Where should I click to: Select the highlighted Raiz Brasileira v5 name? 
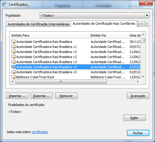click(x=47, y=67)
